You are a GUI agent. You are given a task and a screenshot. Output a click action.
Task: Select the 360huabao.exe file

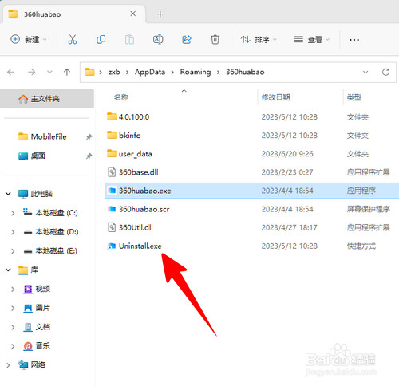coord(251,191)
